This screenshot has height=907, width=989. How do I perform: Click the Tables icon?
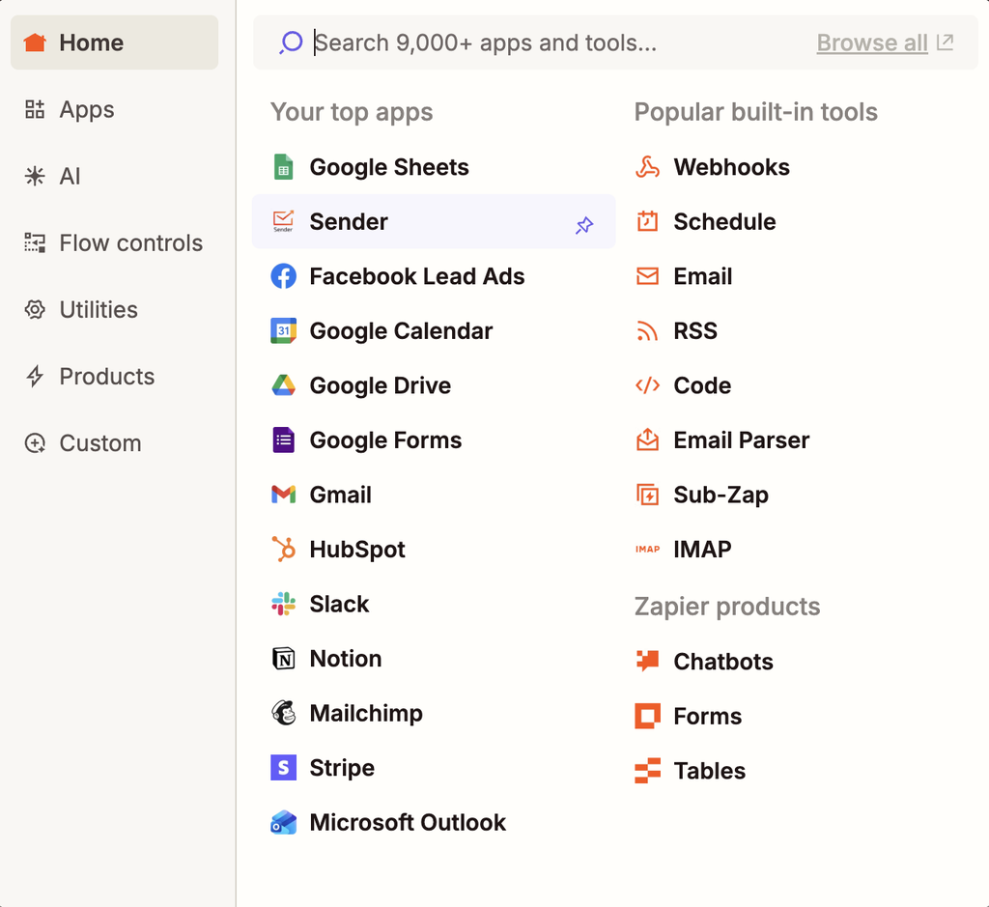point(647,771)
